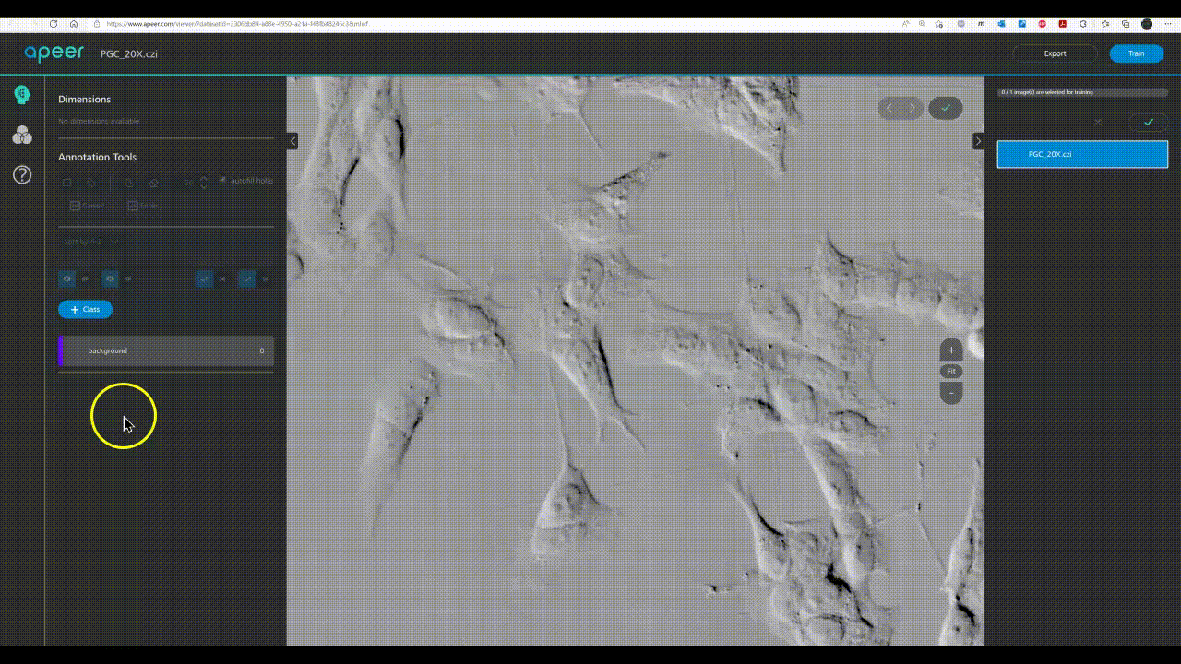Viewport: 1181px width, 664px height.
Task: Select the rectangle annotation tool
Action: point(66,183)
